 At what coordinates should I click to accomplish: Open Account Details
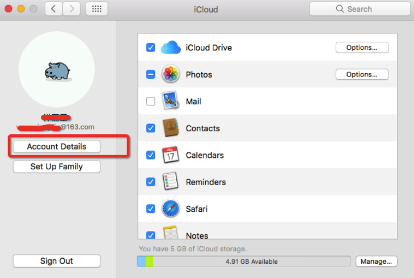click(x=57, y=147)
